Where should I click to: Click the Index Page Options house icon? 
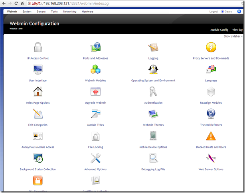coord(38,91)
